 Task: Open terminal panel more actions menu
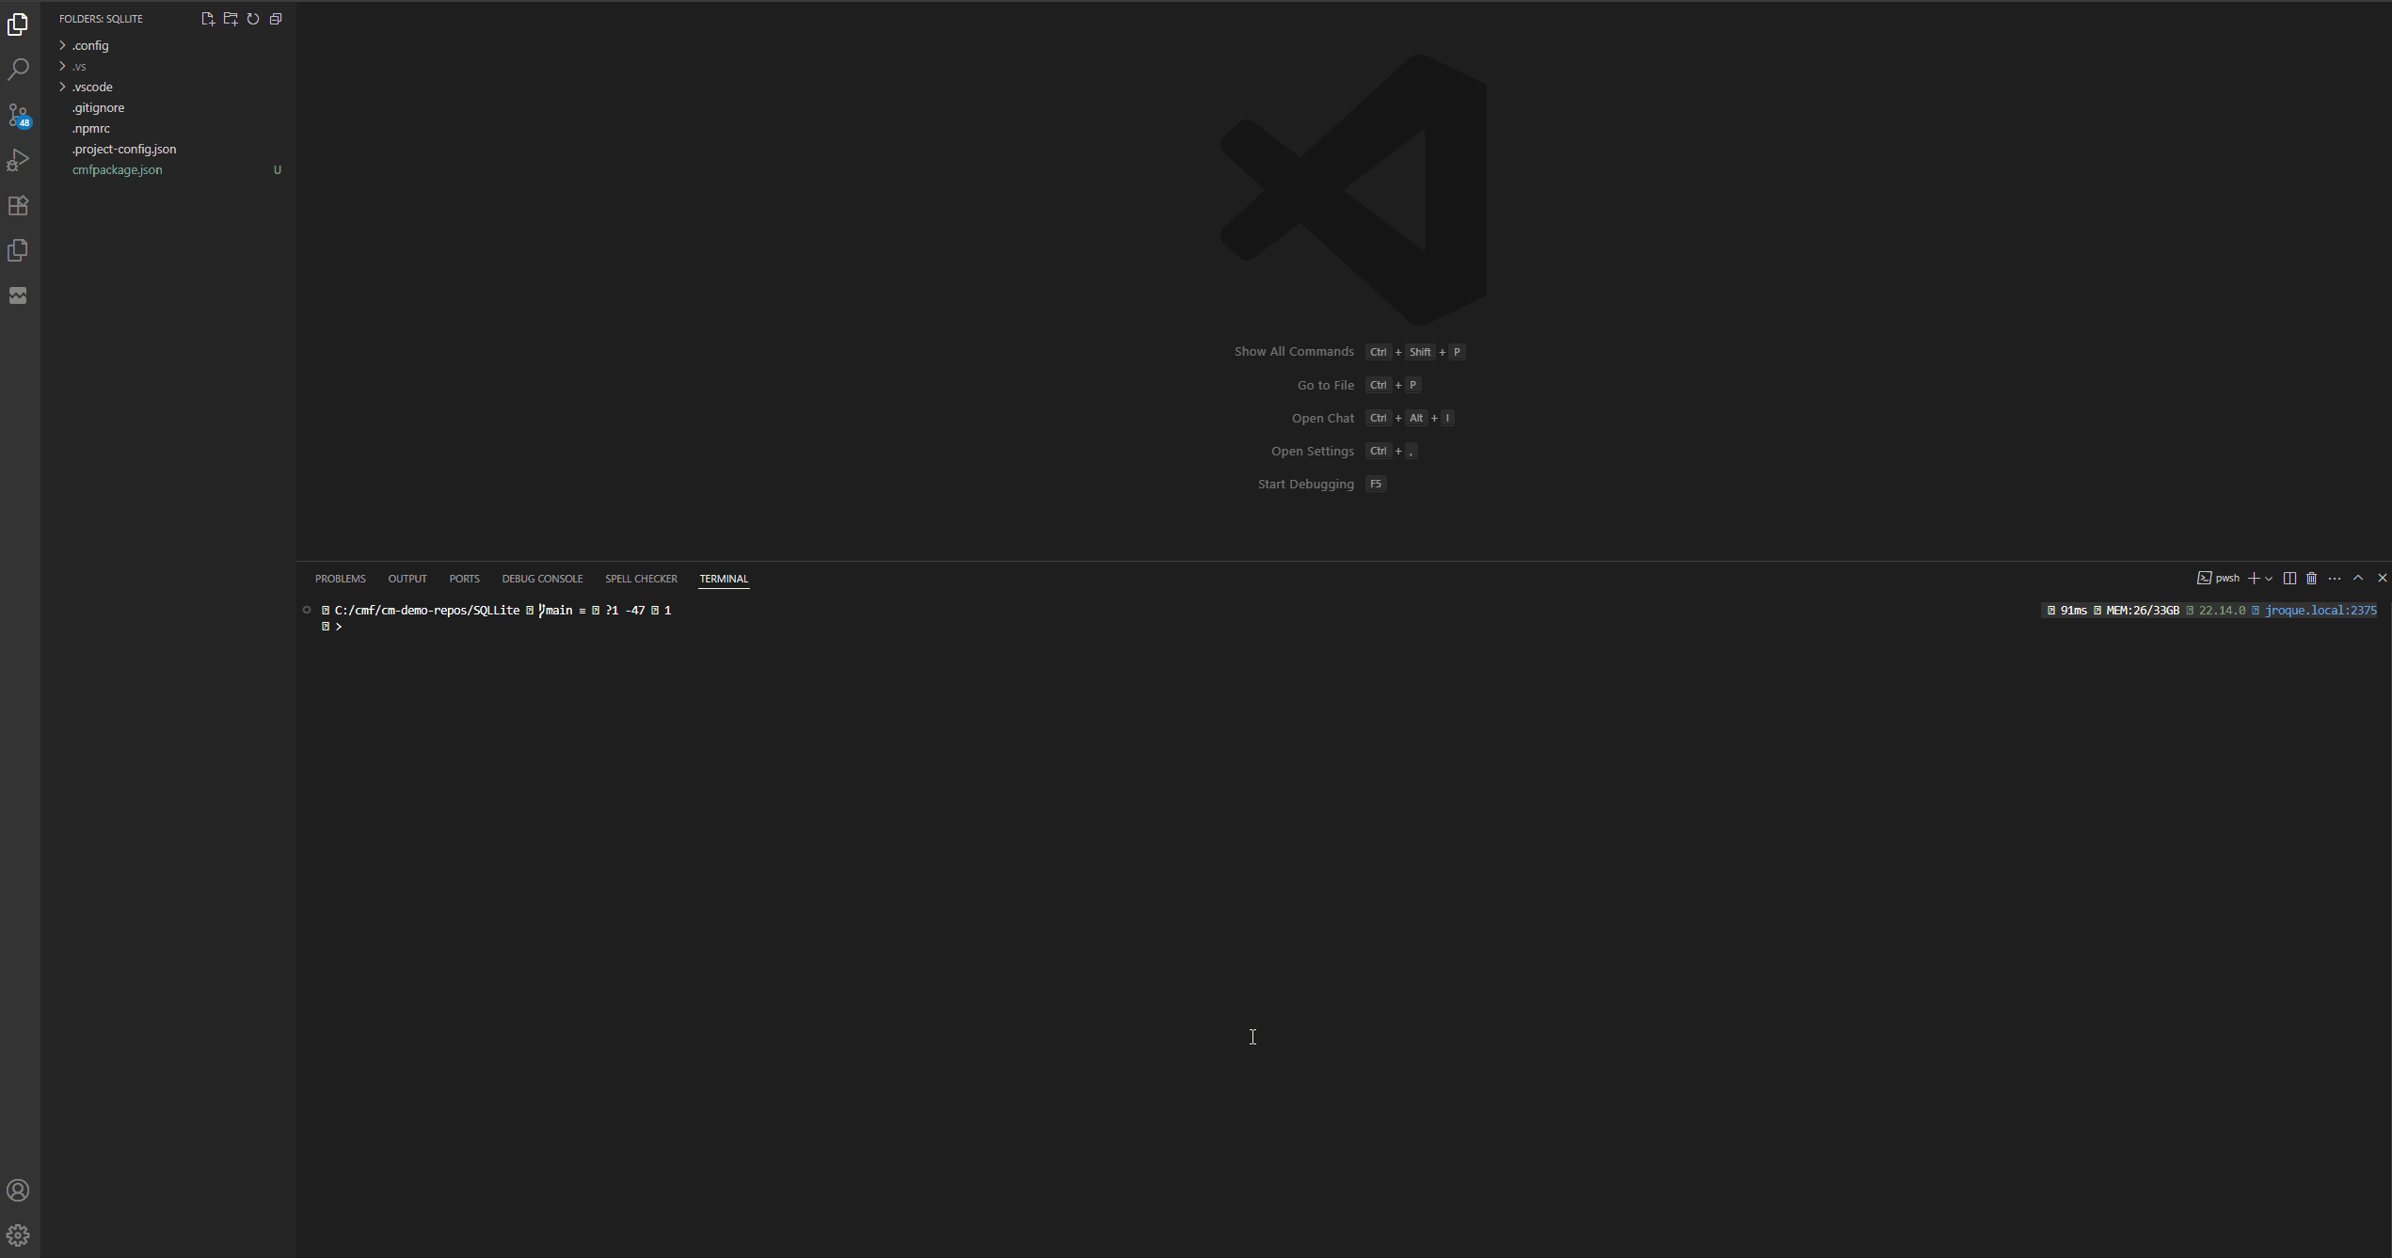(x=2335, y=578)
